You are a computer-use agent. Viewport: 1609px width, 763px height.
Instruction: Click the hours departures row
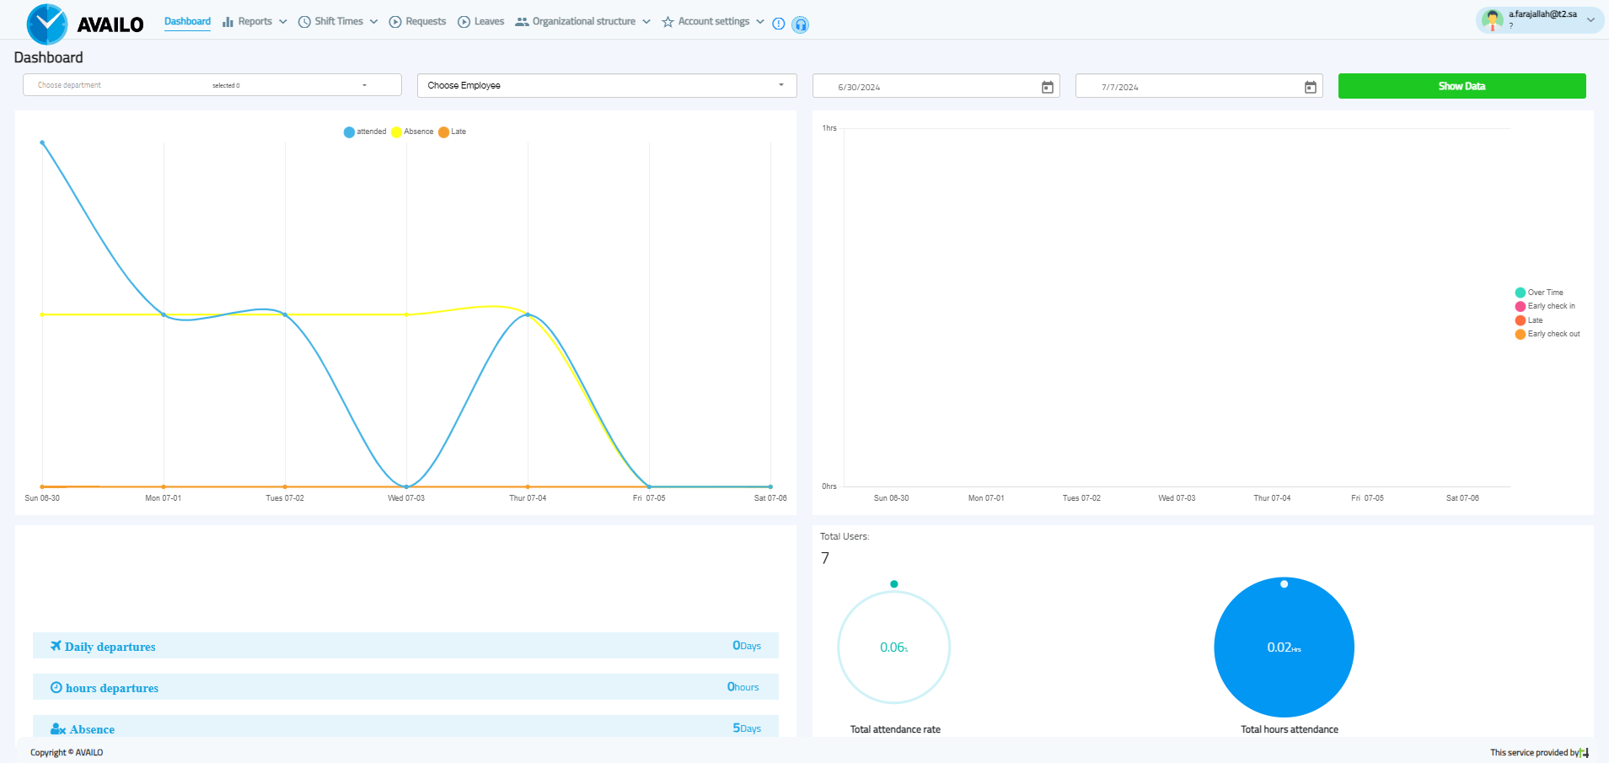pos(405,687)
